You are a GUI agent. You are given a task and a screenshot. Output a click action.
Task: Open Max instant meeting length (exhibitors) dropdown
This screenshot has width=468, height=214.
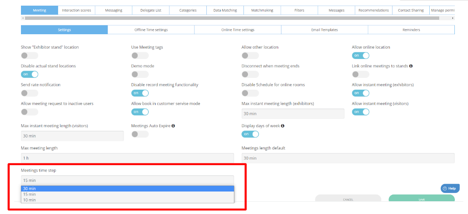coord(293,114)
